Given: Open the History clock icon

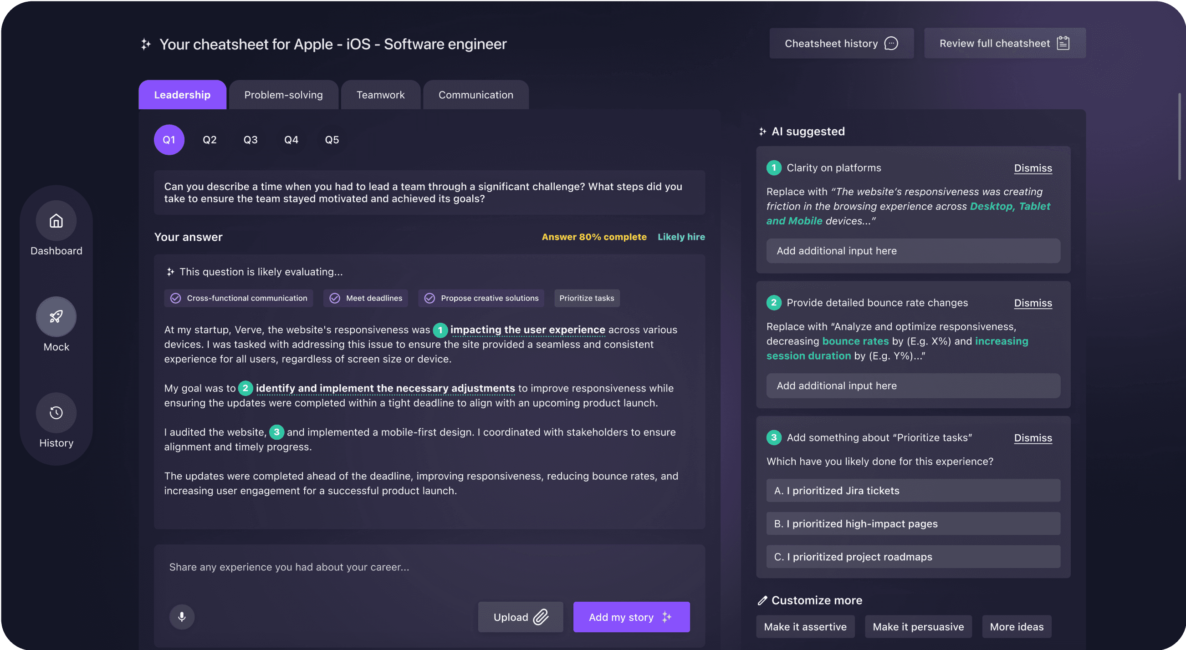Looking at the screenshot, I should (56, 413).
